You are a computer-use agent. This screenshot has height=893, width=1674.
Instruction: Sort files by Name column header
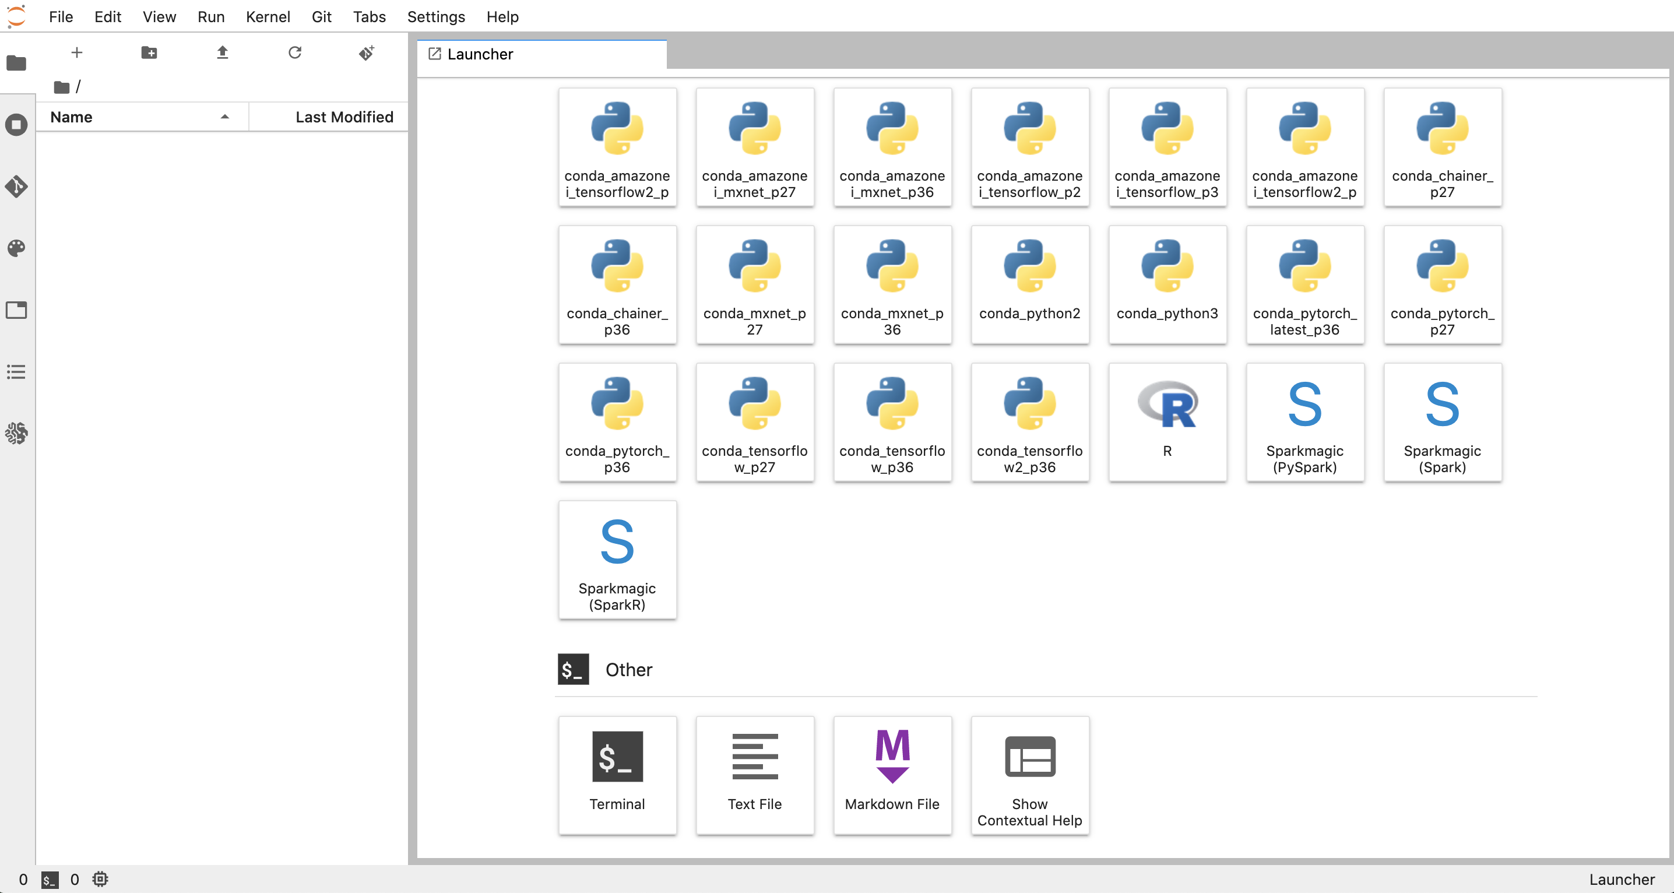tap(142, 117)
